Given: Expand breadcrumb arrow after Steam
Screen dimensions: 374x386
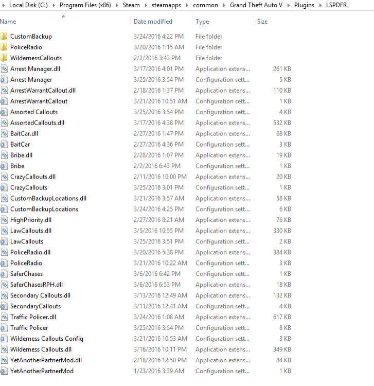Looking at the screenshot, I should 146,5.
